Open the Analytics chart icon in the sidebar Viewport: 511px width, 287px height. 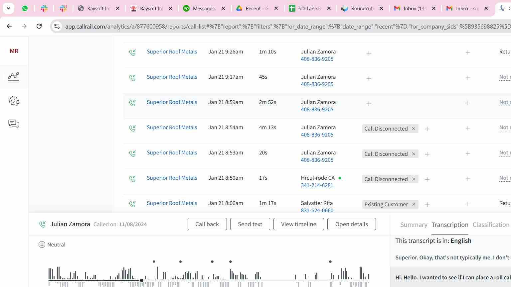[14, 77]
